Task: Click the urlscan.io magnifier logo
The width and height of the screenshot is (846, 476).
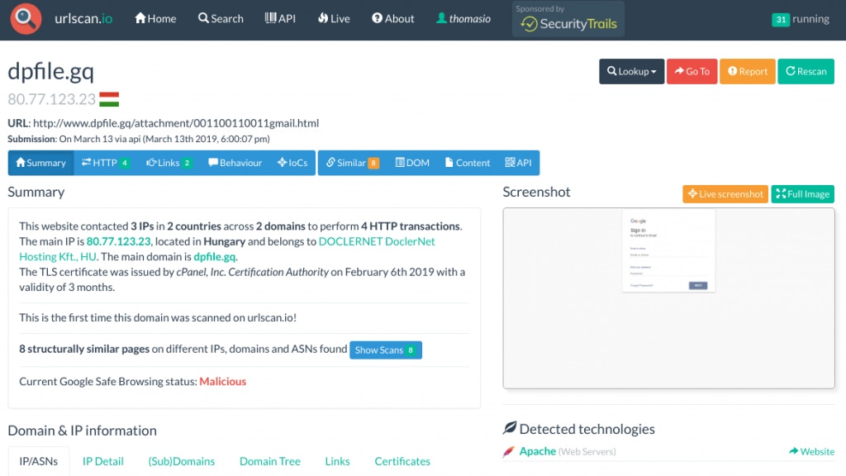Action: coord(26,19)
